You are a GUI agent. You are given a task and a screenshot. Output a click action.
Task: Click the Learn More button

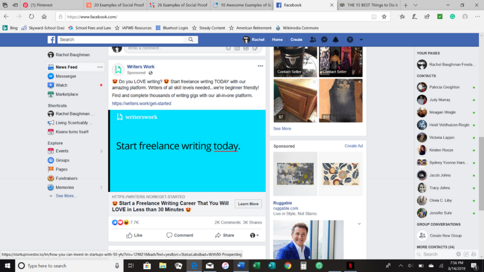(x=248, y=204)
